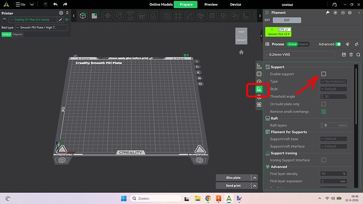
Task: Switch to the Preview tab
Action: [211, 4]
